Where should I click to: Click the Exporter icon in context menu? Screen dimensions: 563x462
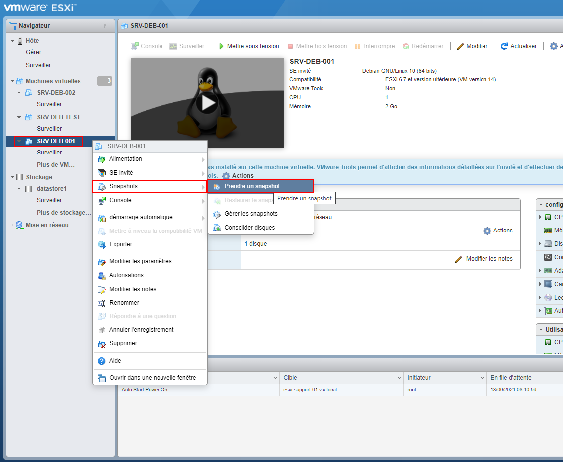point(102,245)
